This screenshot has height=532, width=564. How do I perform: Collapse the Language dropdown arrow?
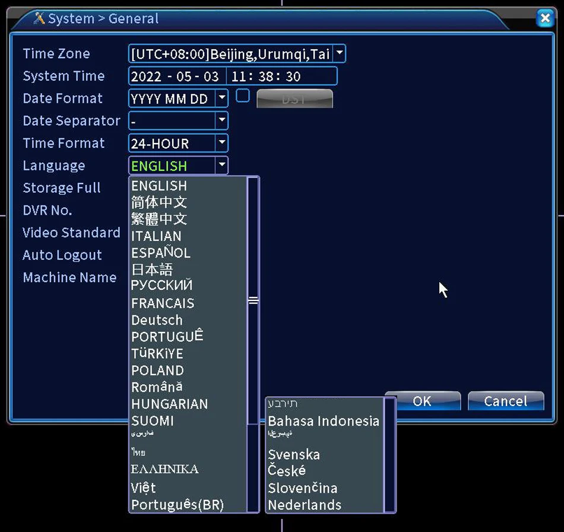[221, 166]
